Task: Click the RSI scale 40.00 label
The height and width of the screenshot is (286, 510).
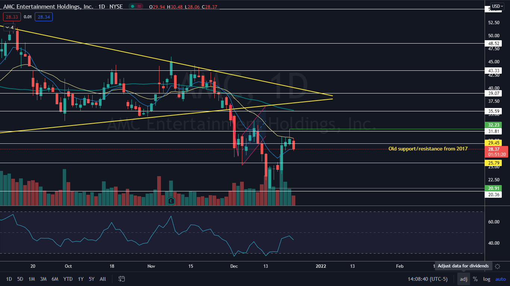Action: click(494, 243)
